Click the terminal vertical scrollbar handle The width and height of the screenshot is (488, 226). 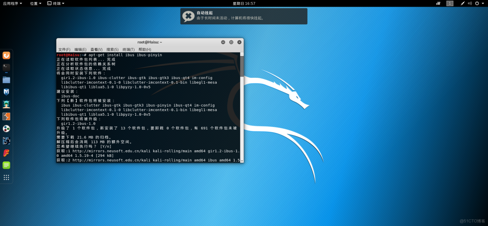242,66
